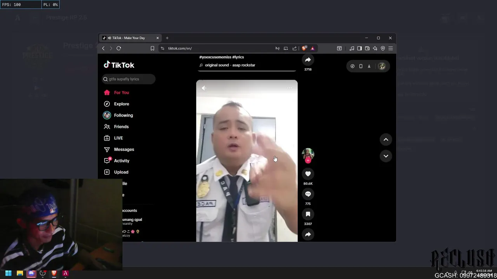Reload the TikTok page
The image size is (497, 279).
(x=119, y=48)
